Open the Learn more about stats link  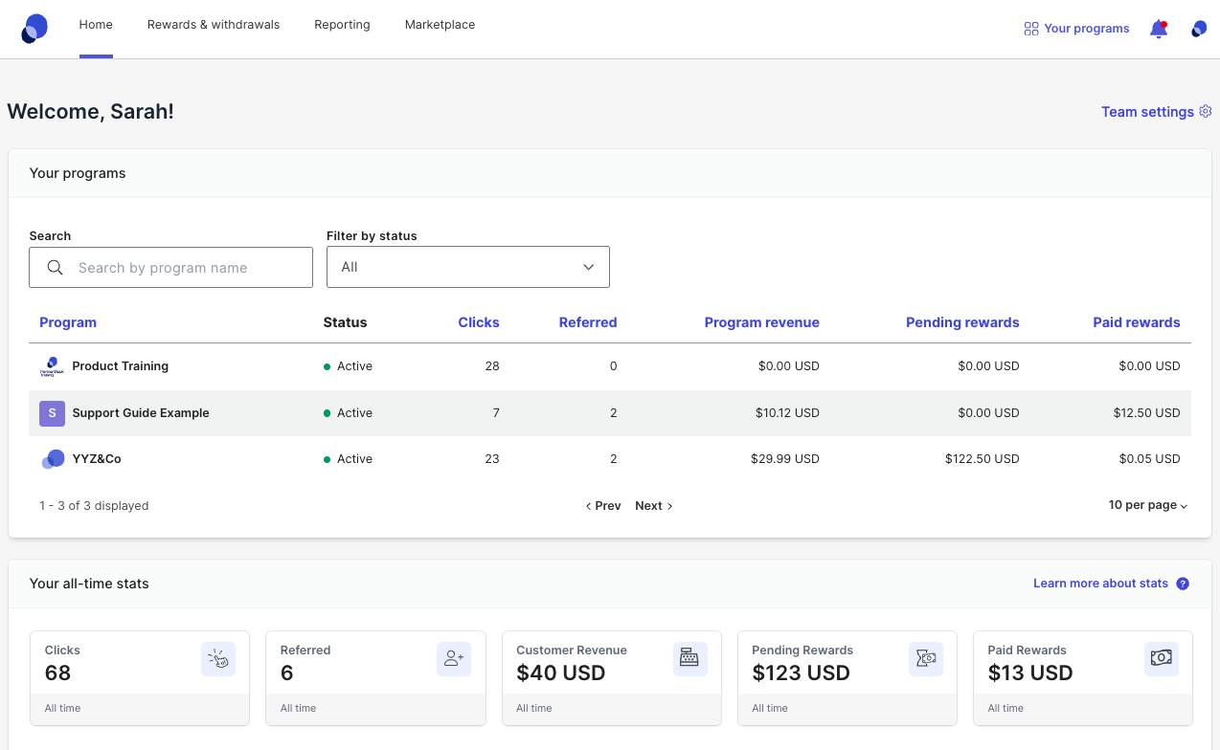click(x=1100, y=583)
